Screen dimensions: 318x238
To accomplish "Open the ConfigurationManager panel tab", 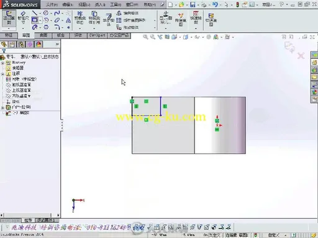I will pyautogui.click(x=21, y=45).
